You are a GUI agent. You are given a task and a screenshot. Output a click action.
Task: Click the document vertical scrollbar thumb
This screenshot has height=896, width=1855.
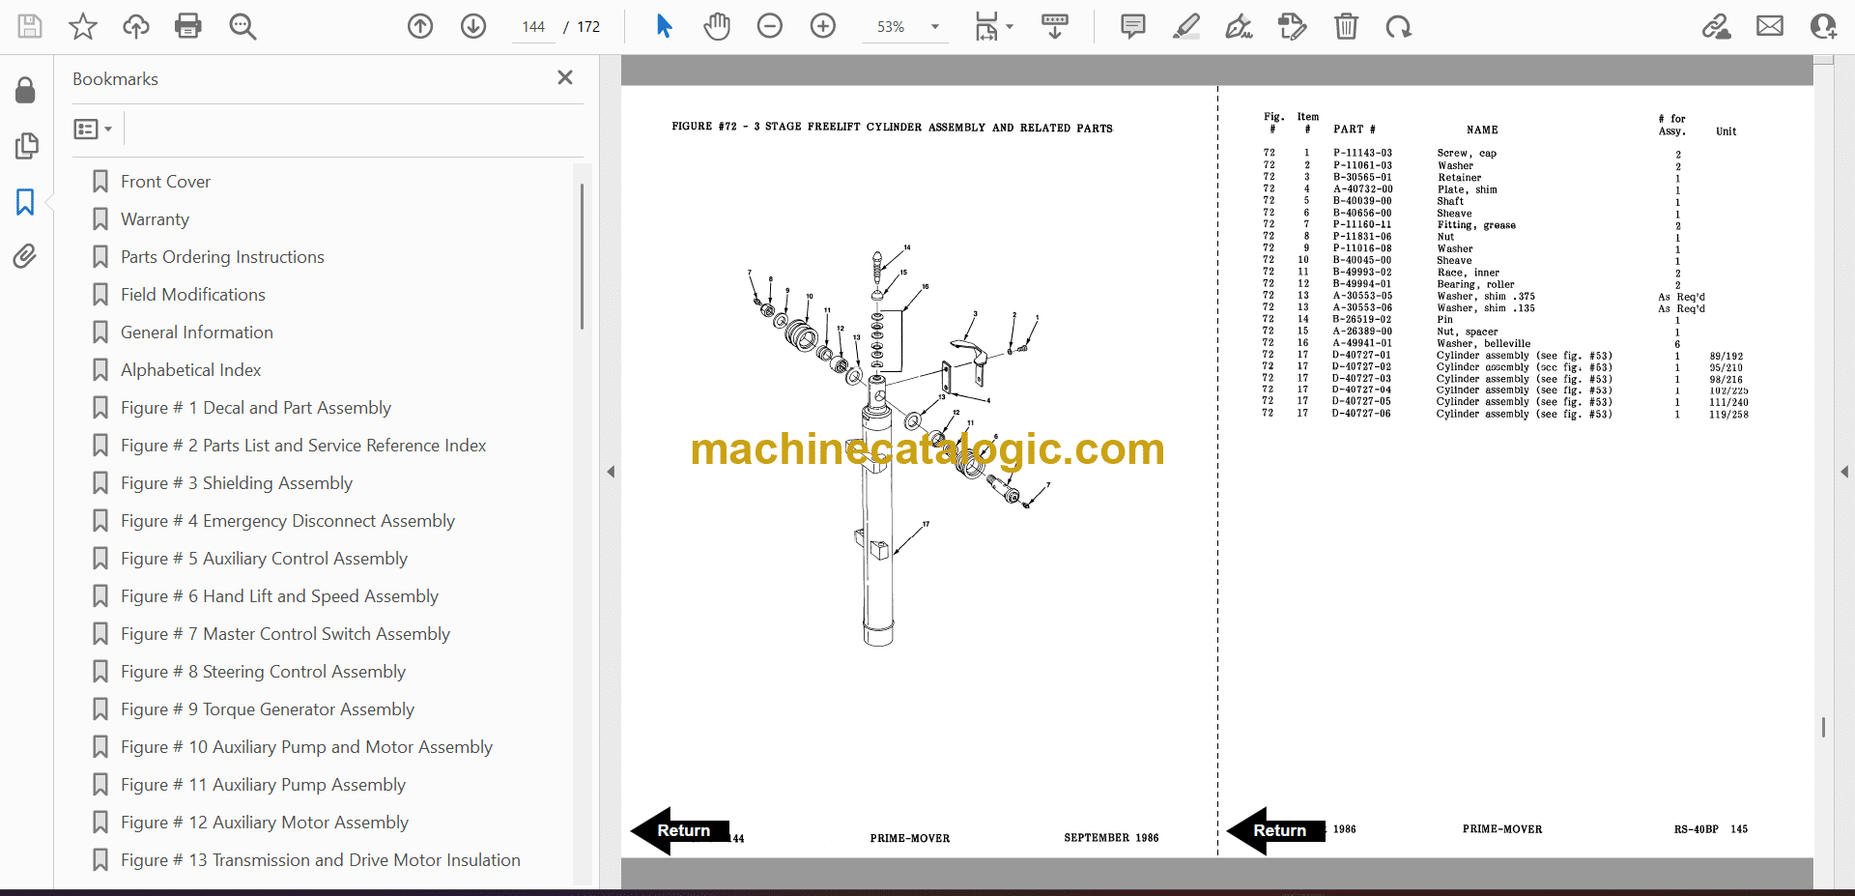tap(1823, 727)
